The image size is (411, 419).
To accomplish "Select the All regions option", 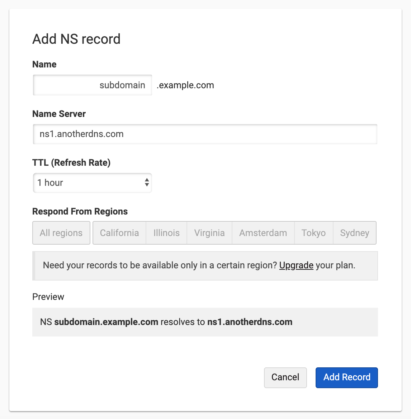I will click(x=61, y=233).
